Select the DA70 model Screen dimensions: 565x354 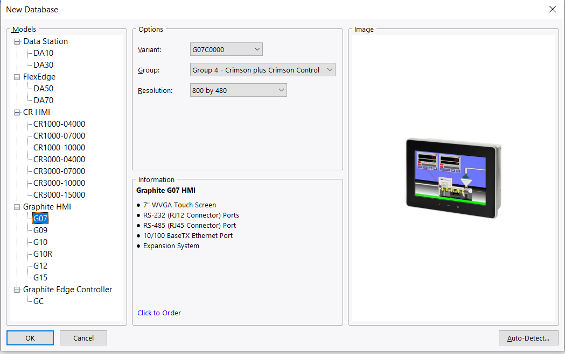coord(43,100)
